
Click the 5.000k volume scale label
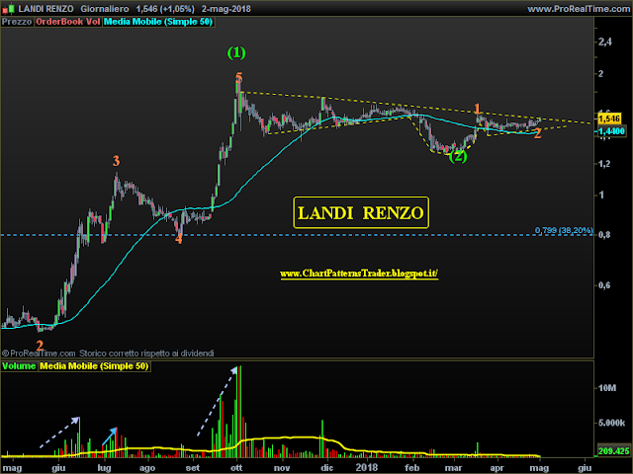[612, 423]
